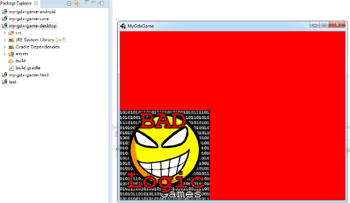The width and height of the screenshot is (350, 203).
Task: Select my-gdx-game-html project
Action: (28, 75)
